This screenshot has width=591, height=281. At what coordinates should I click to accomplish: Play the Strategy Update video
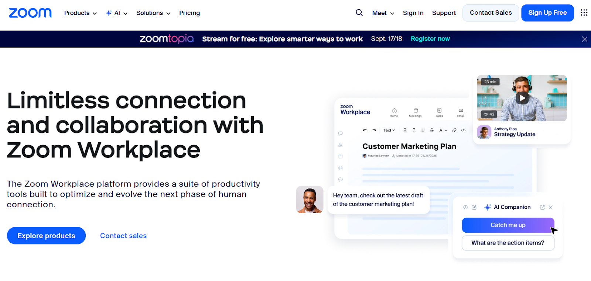(x=522, y=98)
